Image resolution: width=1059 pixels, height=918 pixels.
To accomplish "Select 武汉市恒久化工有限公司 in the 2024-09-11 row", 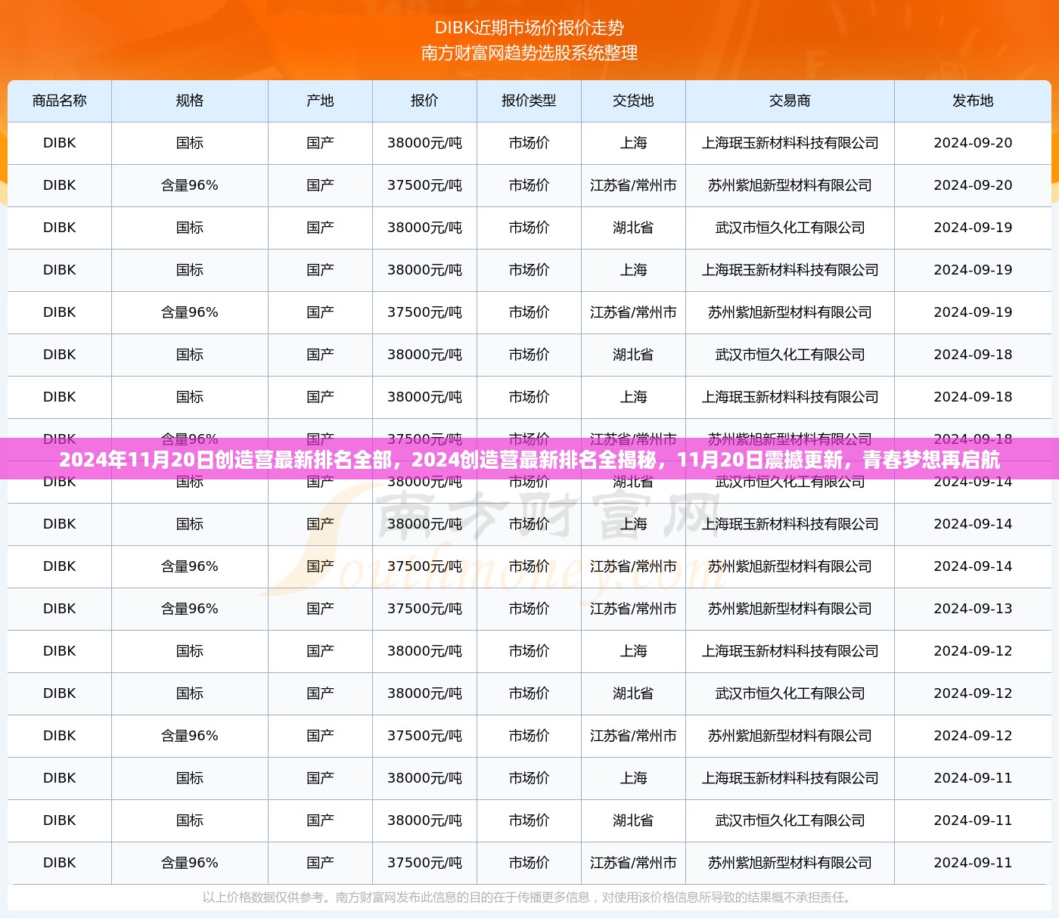I will 790,820.
